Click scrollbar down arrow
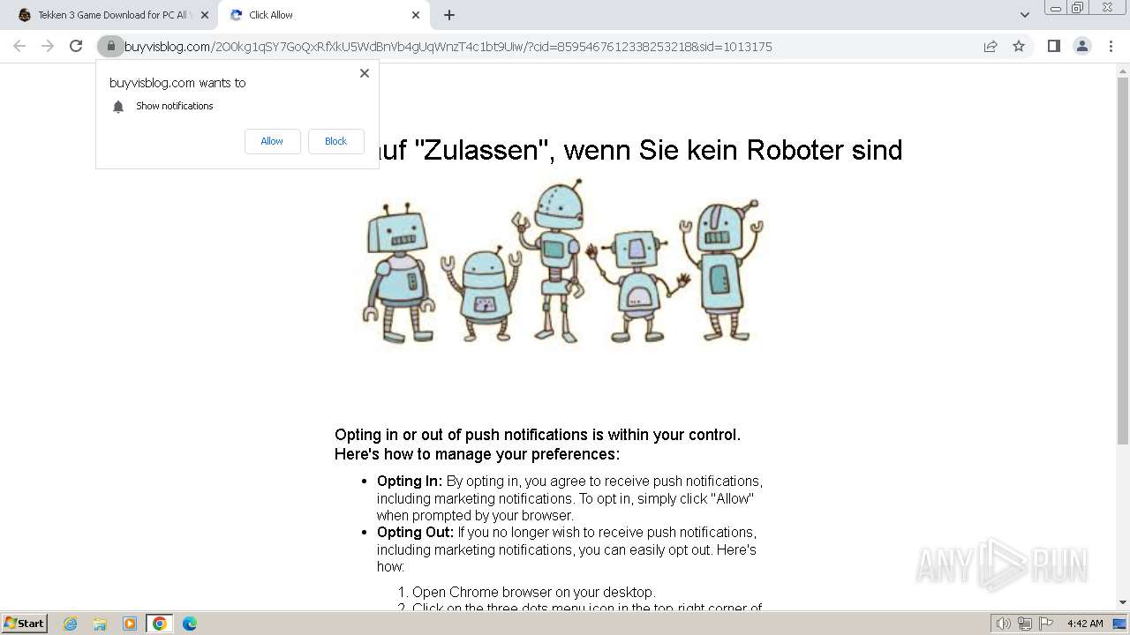1130x635 pixels. pos(1123,602)
